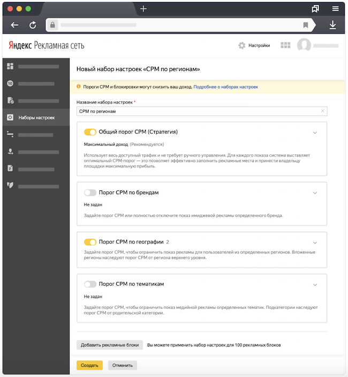Turn off Порог CPM по географии toggle
This screenshot has height=377, width=348.
click(90, 242)
